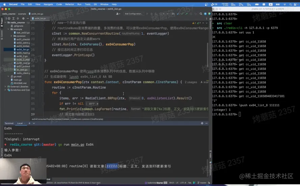Add new terminal session with plus icon
The height and width of the screenshot is (186, 300).
click(29, 123)
